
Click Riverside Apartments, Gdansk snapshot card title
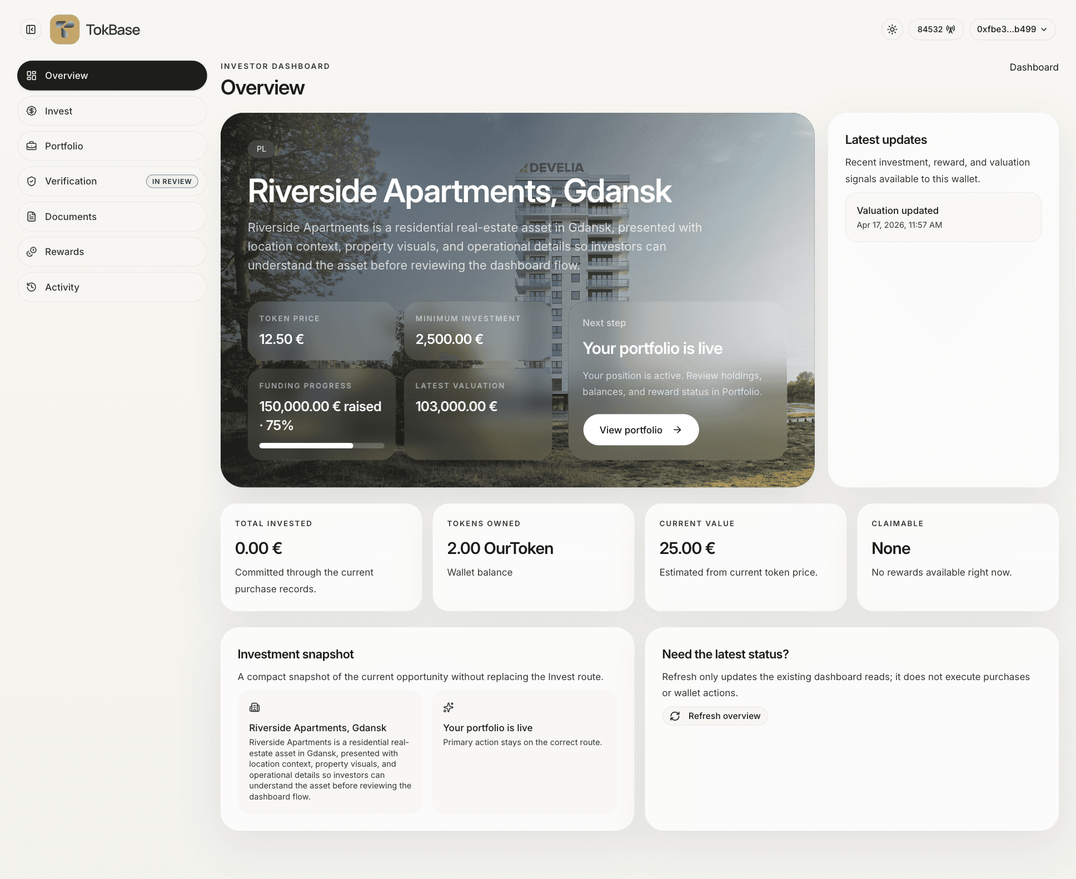coord(317,728)
